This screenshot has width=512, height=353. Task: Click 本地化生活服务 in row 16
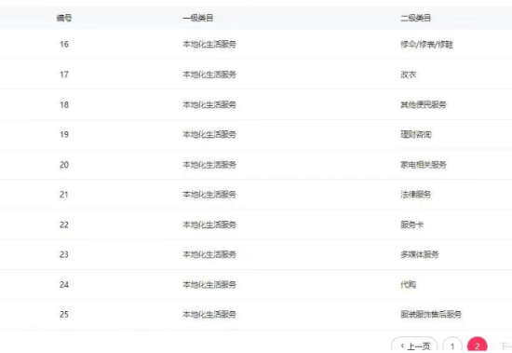click(209, 44)
